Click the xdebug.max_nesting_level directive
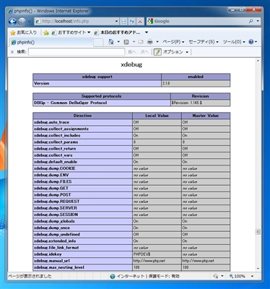The height and width of the screenshot is (289, 270). (59, 267)
